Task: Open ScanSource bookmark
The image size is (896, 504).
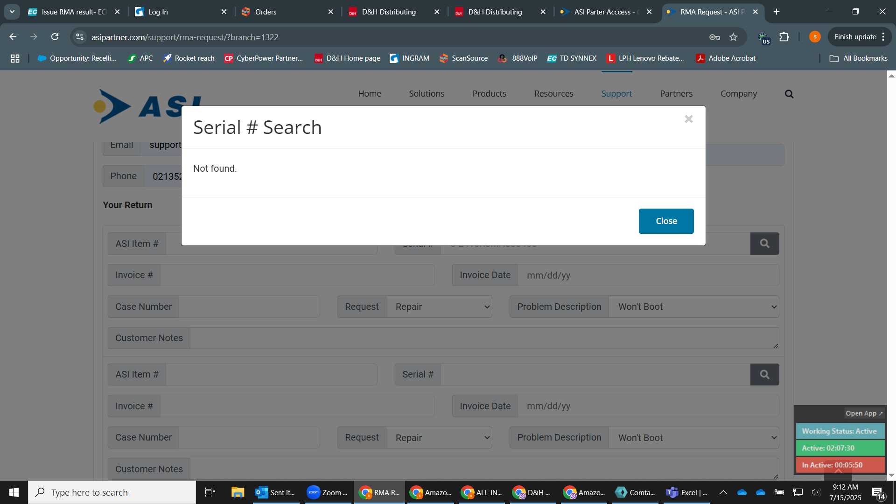Action: (463, 58)
